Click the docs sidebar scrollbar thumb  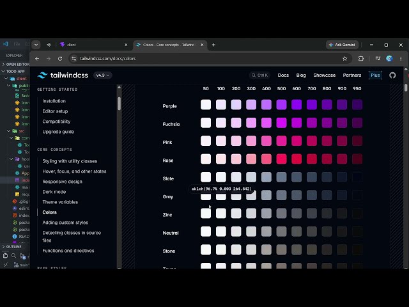[120, 104]
